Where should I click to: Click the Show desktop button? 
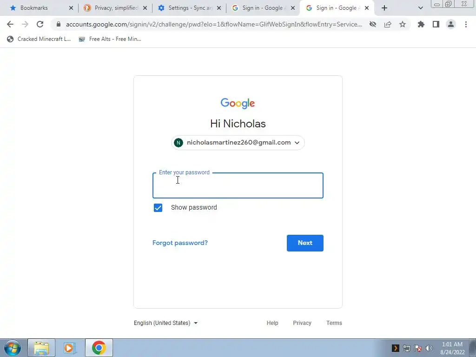pos(473,348)
